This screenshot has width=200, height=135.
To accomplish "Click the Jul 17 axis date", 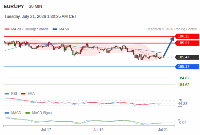I will pyautogui.click(x=46, y=130).
